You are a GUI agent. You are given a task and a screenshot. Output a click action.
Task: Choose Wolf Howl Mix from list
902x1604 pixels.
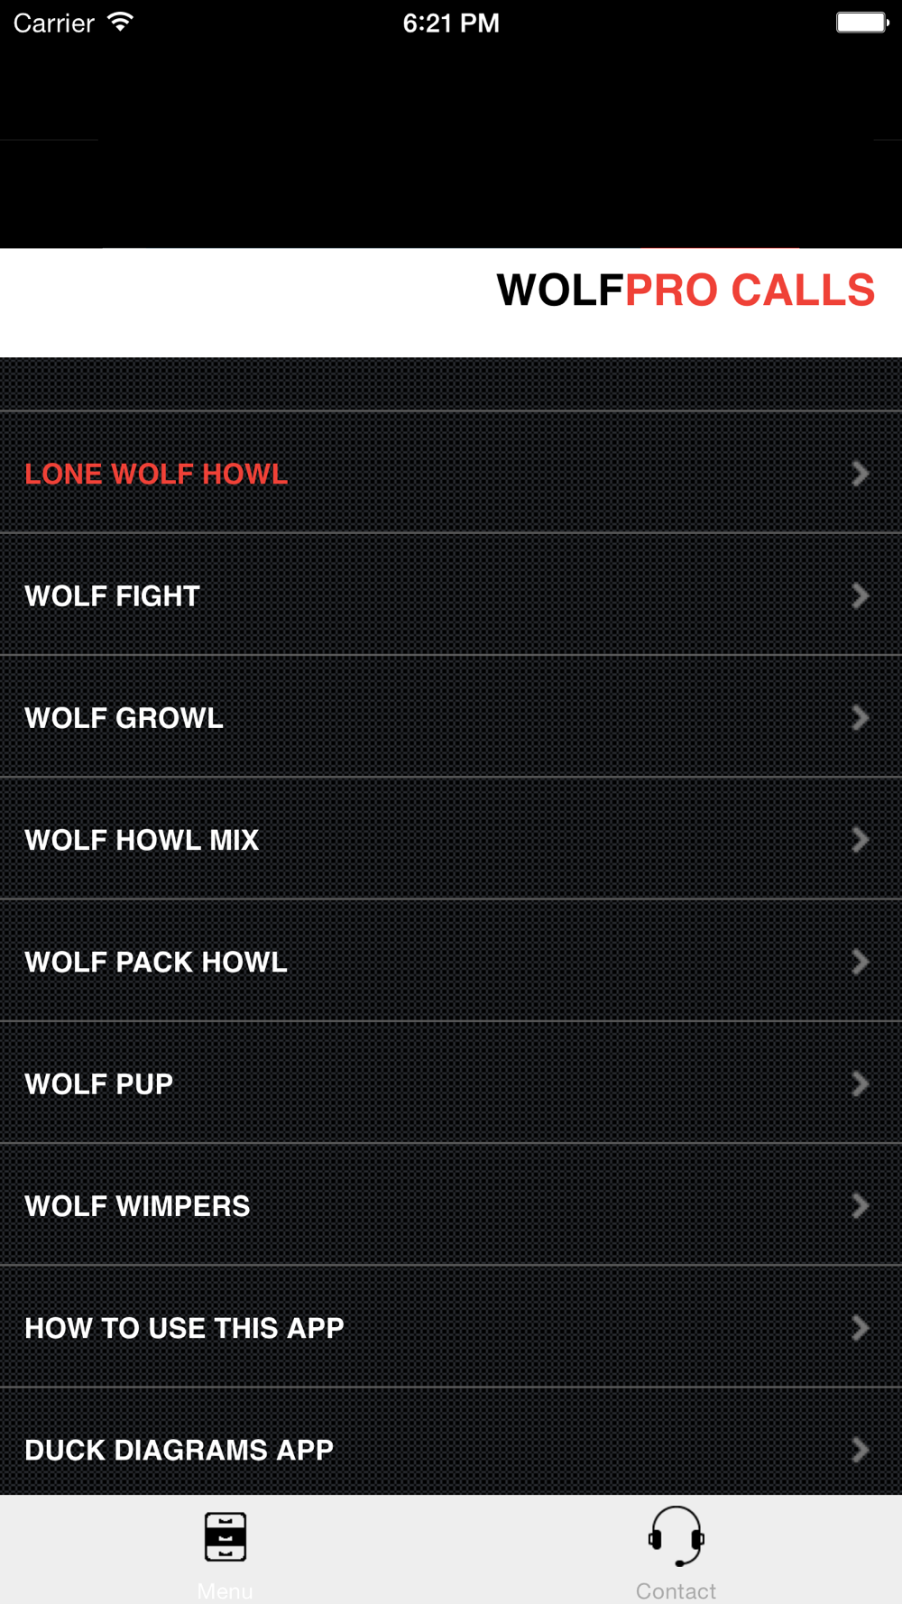(x=451, y=840)
